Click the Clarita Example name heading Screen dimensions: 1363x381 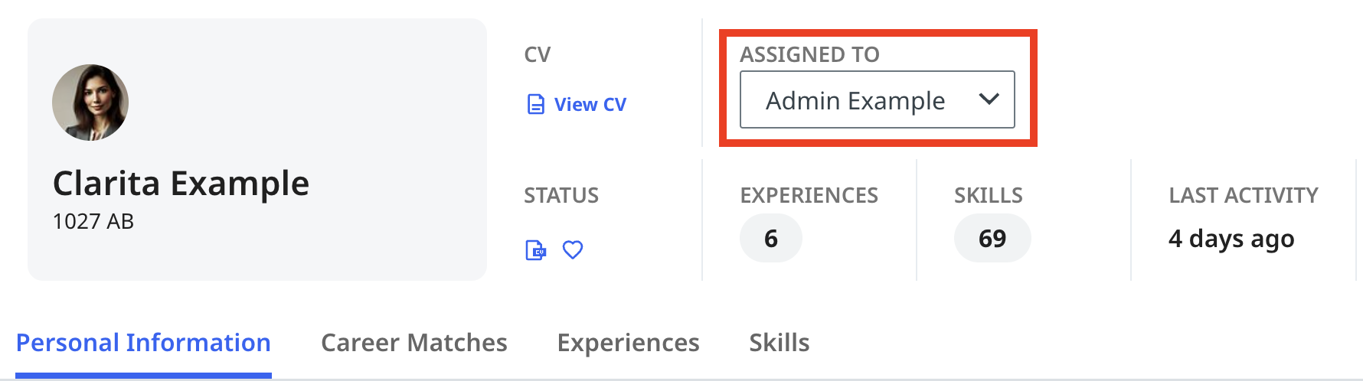[x=181, y=184]
